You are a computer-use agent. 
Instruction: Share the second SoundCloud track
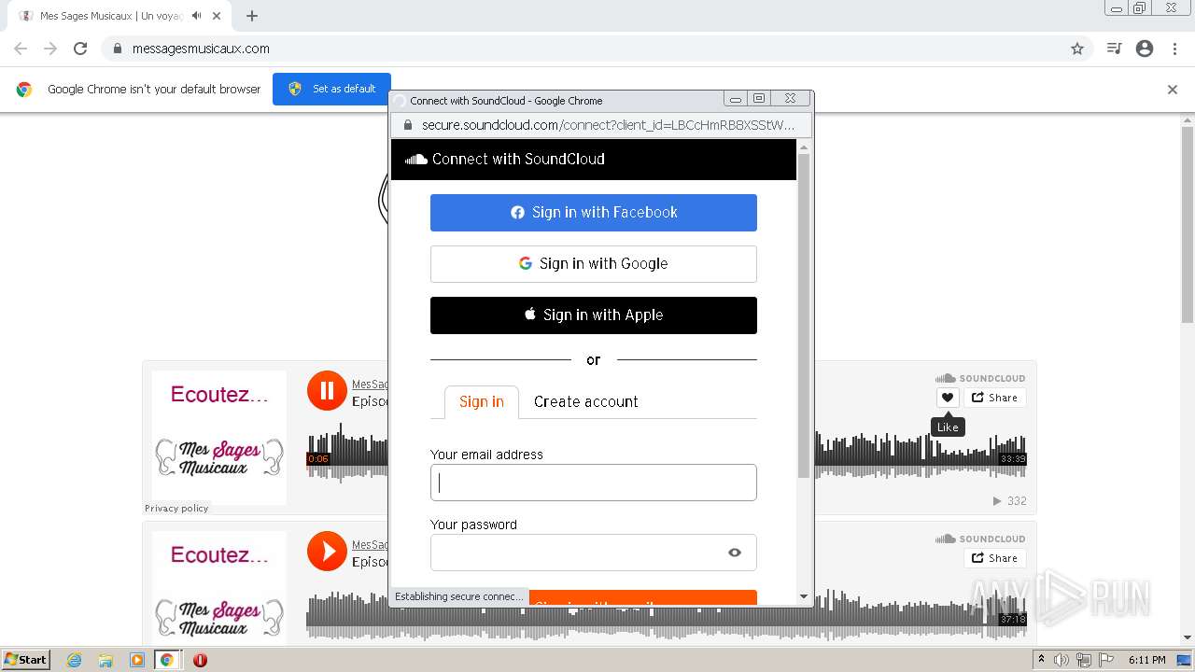(x=994, y=558)
